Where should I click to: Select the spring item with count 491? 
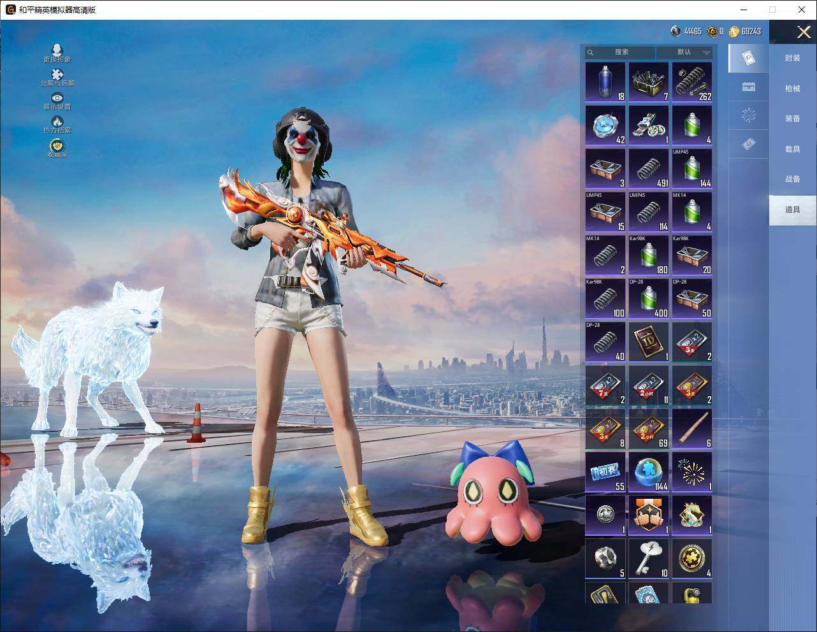click(649, 169)
